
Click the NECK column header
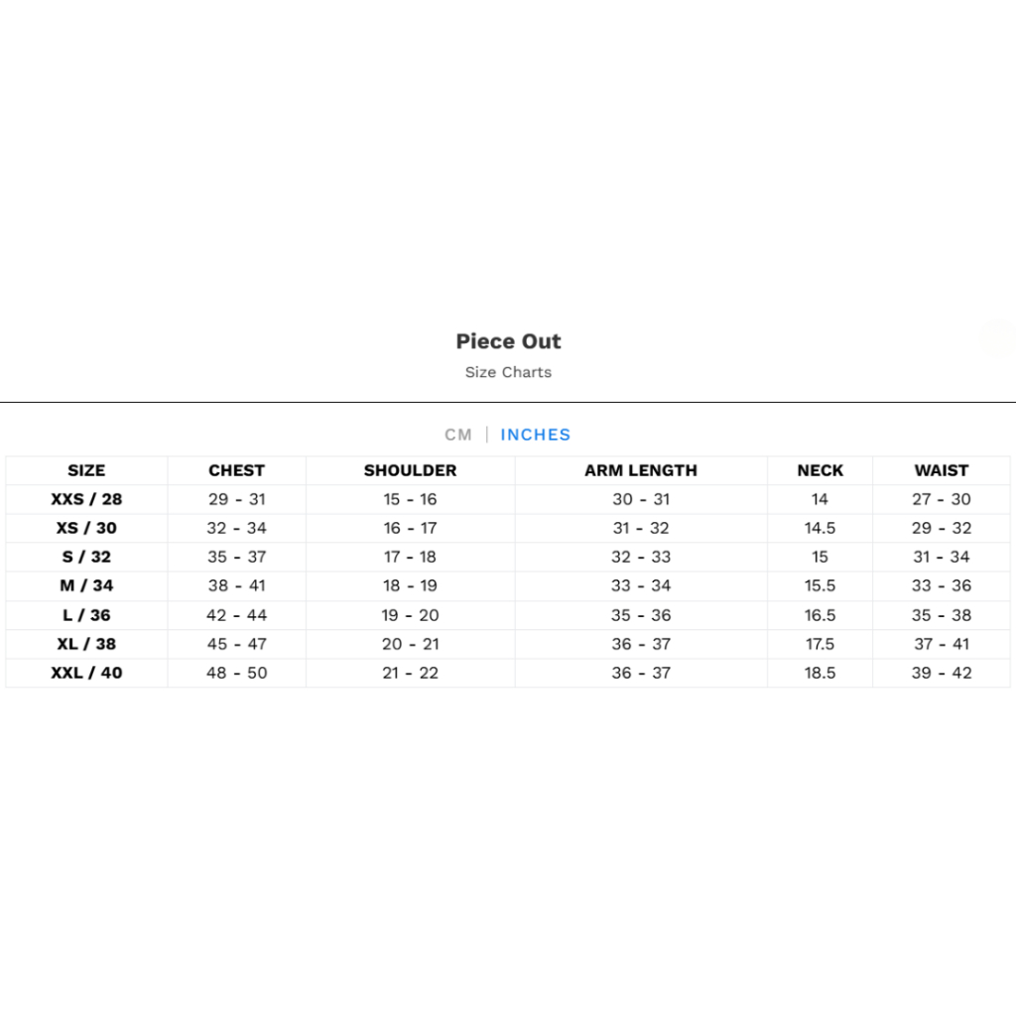(821, 470)
